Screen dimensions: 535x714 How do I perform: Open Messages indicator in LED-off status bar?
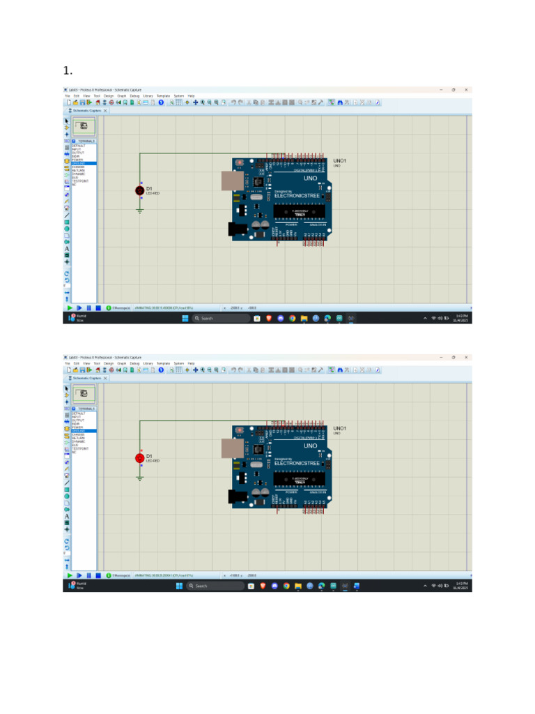(x=118, y=307)
